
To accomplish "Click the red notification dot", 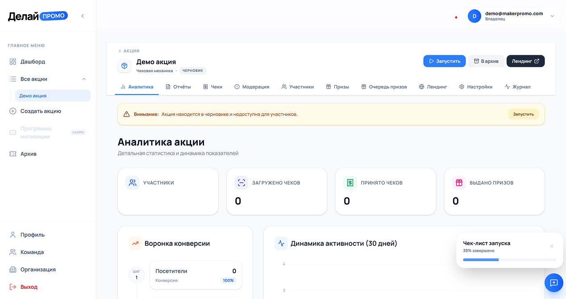I will click(456, 17).
